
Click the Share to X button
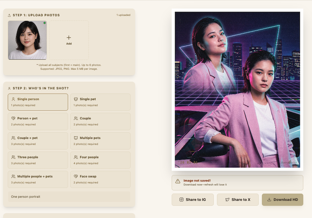point(238,200)
